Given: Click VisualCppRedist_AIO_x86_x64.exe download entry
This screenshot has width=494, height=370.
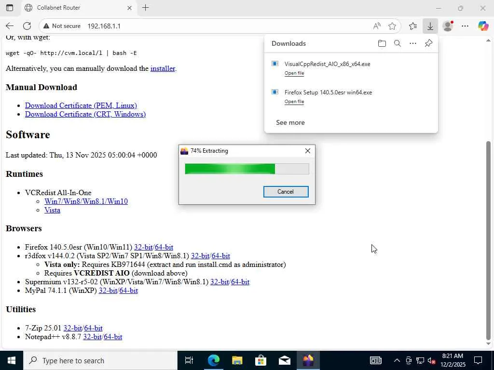Looking at the screenshot, I should (351, 67).
